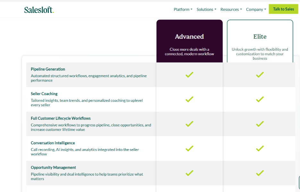Select the Advanced plan card
The height and width of the screenshot is (192, 300).
[189, 41]
